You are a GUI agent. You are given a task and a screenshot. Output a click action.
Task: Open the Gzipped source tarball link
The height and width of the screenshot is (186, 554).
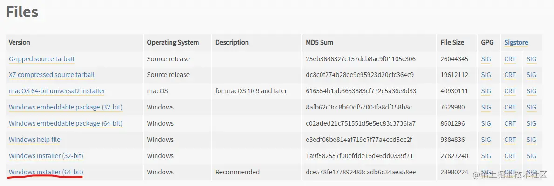tap(41, 59)
